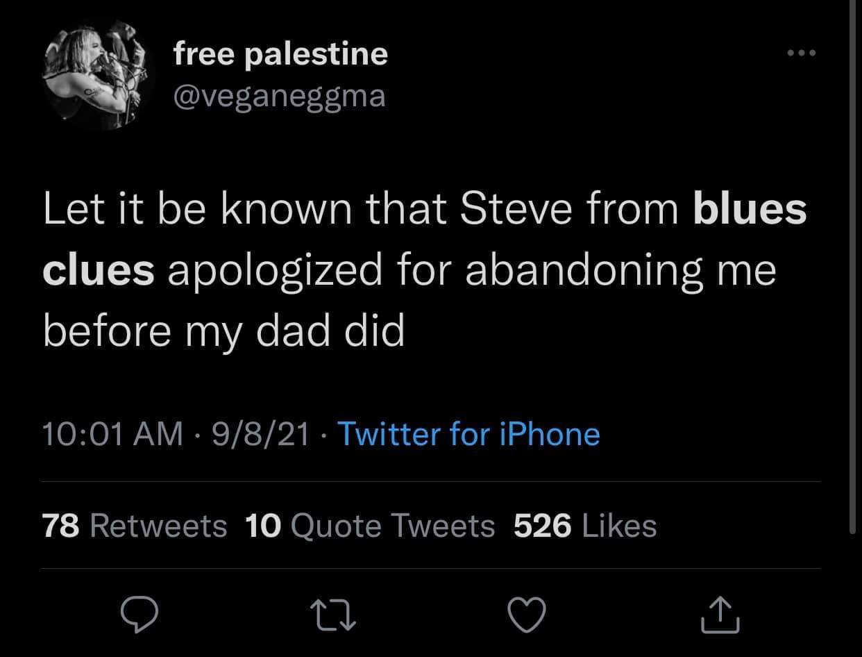The width and height of the screenshot is (862, 657).
Task: Show the 10 Quote Tweets
Action: (370, 526)
